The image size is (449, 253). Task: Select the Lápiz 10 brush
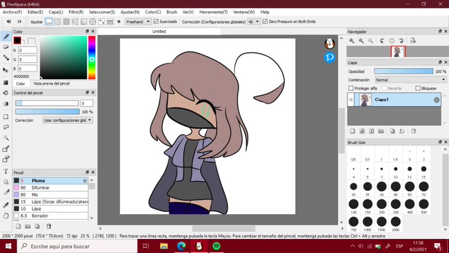click(50, 209)
